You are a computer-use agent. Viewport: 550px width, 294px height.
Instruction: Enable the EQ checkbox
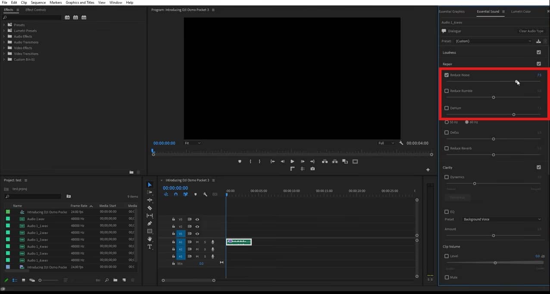[x=447, y=212]
